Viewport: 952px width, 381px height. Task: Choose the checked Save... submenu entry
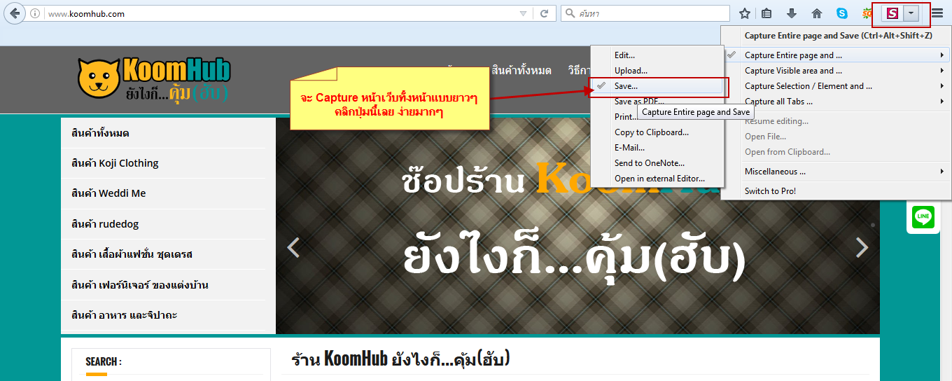657,86
